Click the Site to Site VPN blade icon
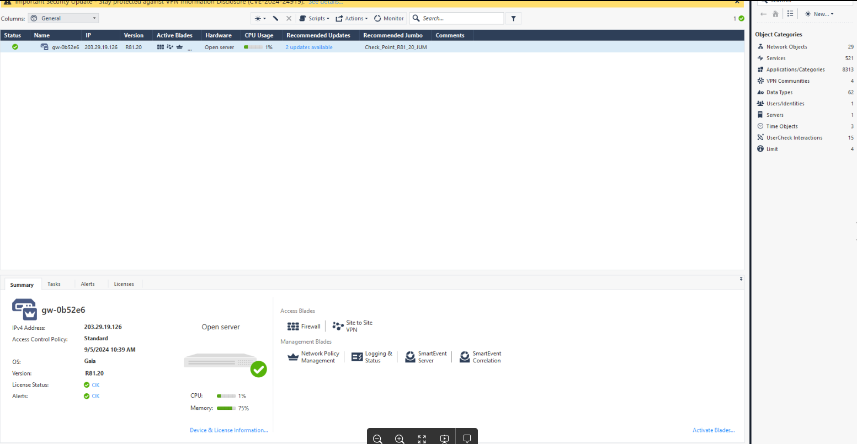857x444 pixels. (338, 327)
